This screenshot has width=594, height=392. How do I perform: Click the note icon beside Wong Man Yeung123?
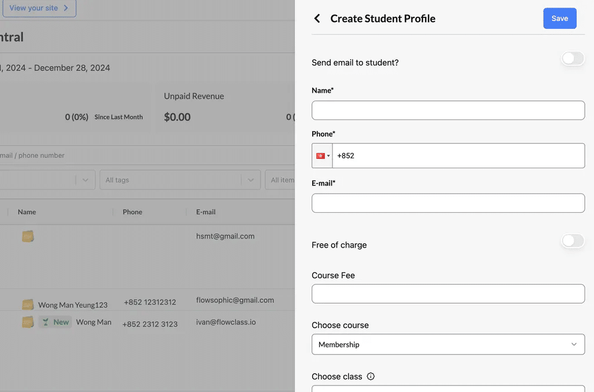(28, 304)
